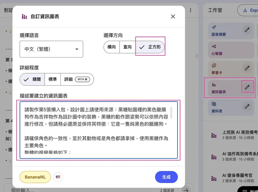258x192 pixels.
Task: Click the 詳細程度 label
Action: tap(29, 68)
